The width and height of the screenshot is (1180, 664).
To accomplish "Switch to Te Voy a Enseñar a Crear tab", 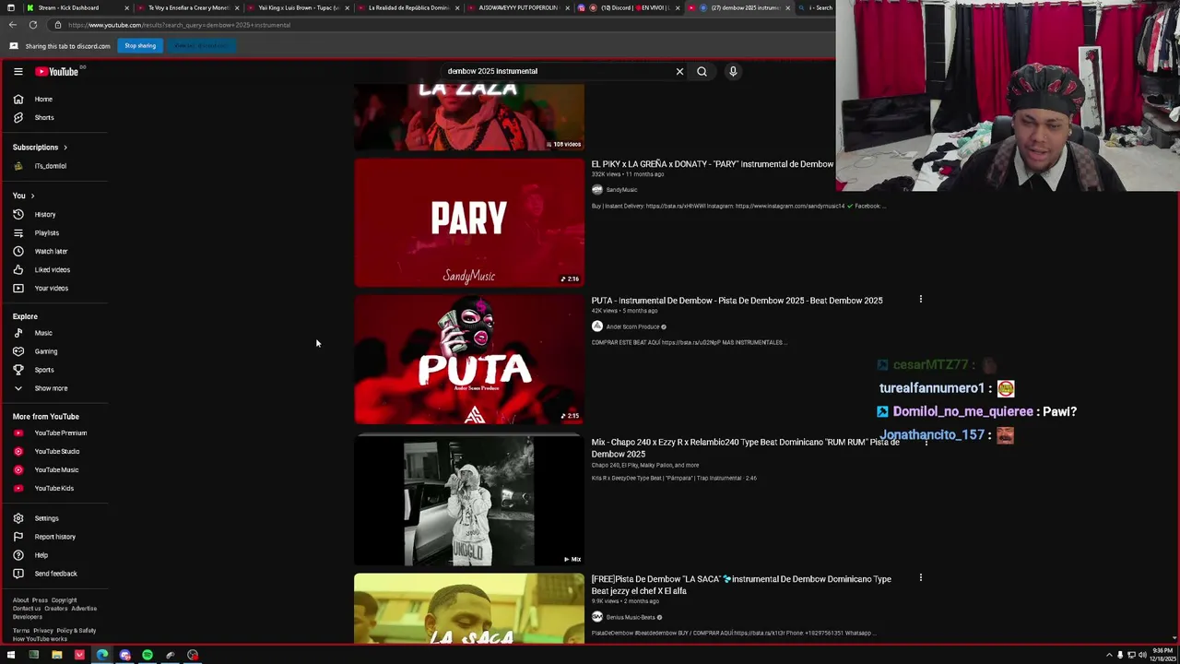I will [188, 7].
